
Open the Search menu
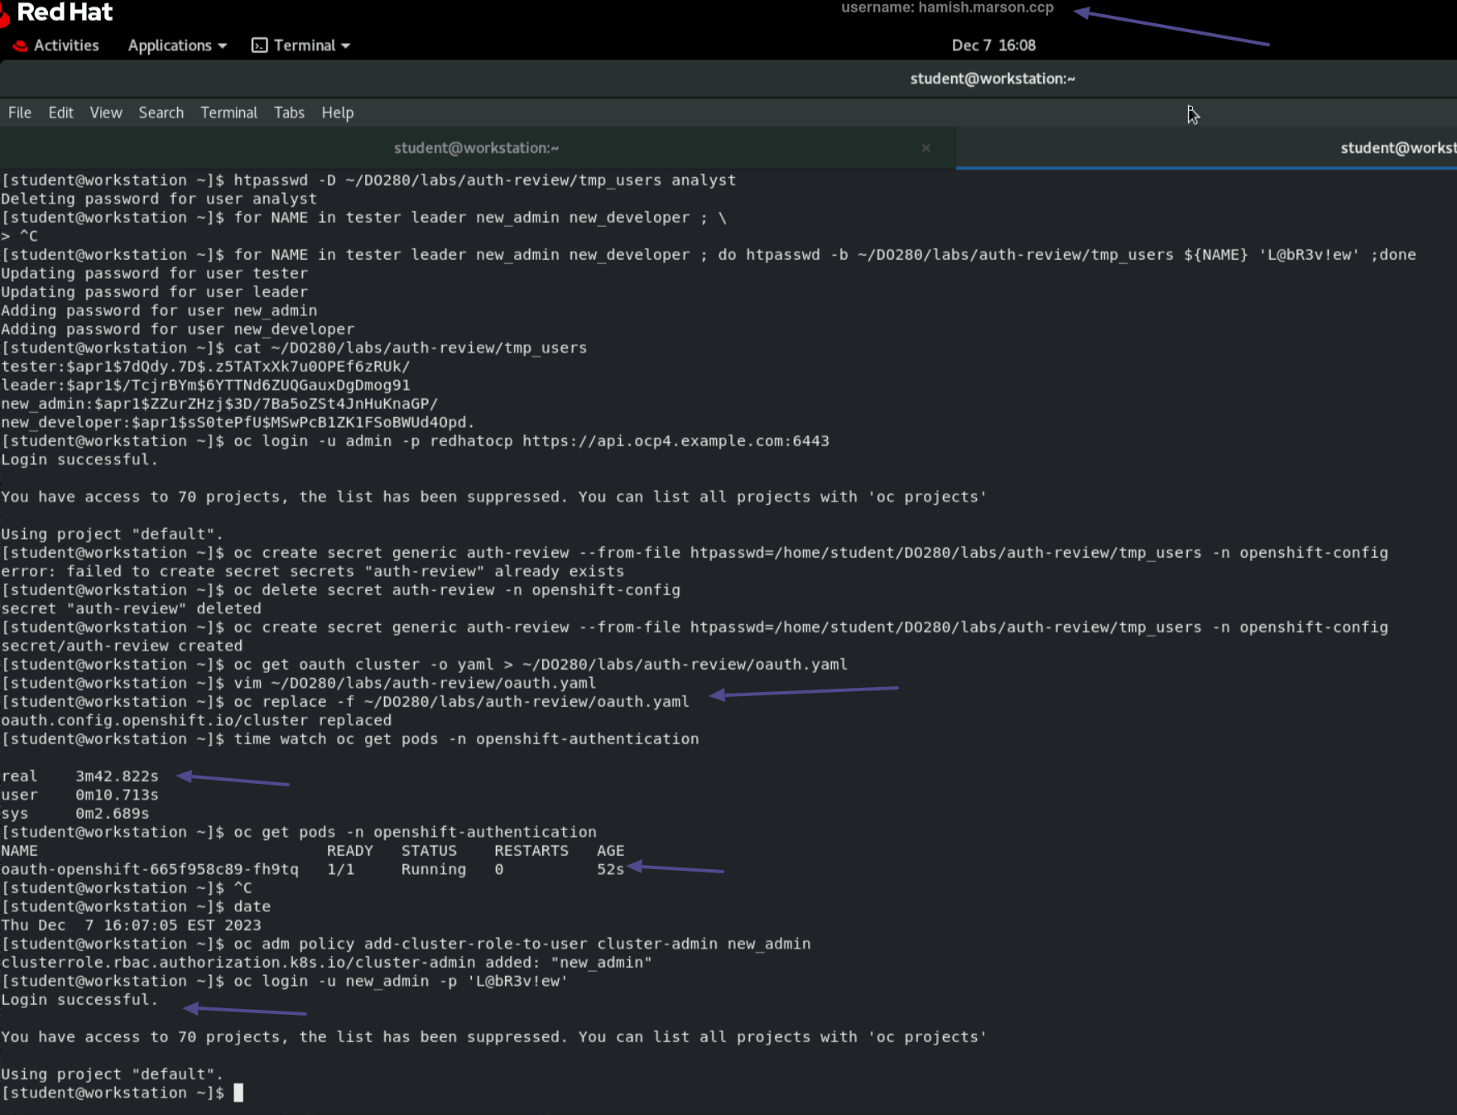[161, 113]
